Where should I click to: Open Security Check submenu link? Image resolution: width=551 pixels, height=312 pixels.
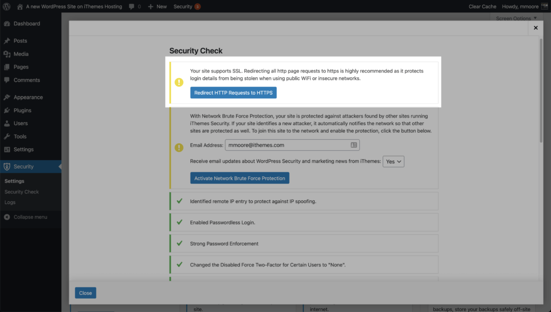(x=22, y=192)
